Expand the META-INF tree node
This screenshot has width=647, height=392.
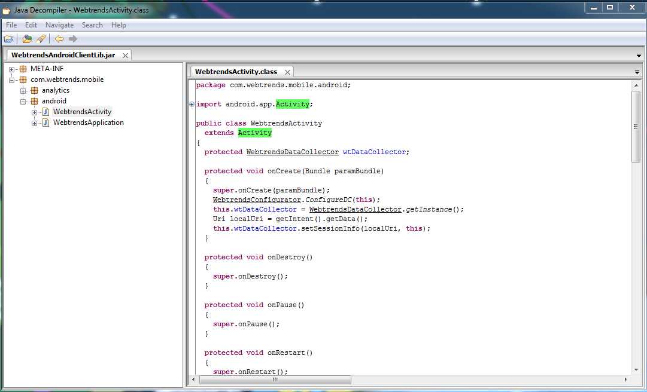(x=11, y=69)
